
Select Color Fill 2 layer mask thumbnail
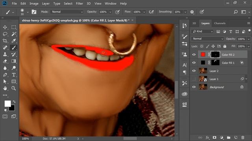pyautogui.click(x=215, y=55)
